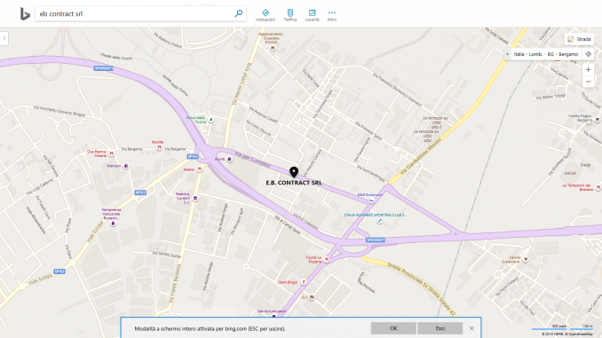Zoom in with the plus button
The width and height of the screenshot is (602, 338).
pyautogui.click(x=588, y=69)
